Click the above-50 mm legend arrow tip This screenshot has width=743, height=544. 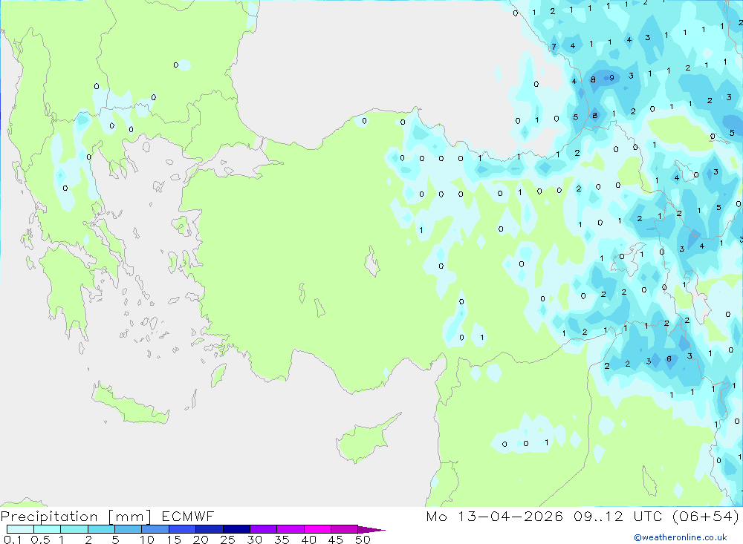coord(372,529)
